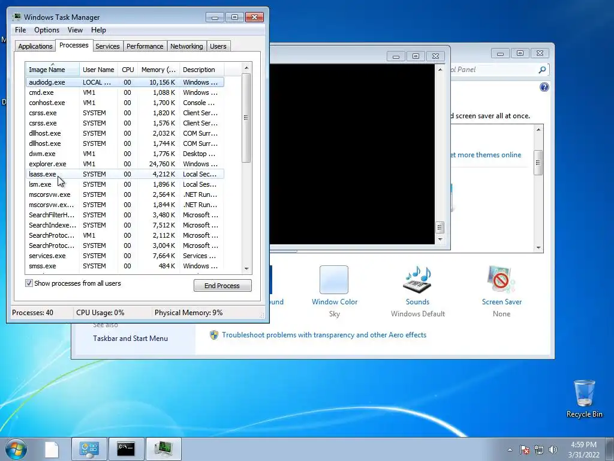Open the Screen Saver link label
Image resolution: width=614 pixels, height=461 pixels.
[502, 302]
